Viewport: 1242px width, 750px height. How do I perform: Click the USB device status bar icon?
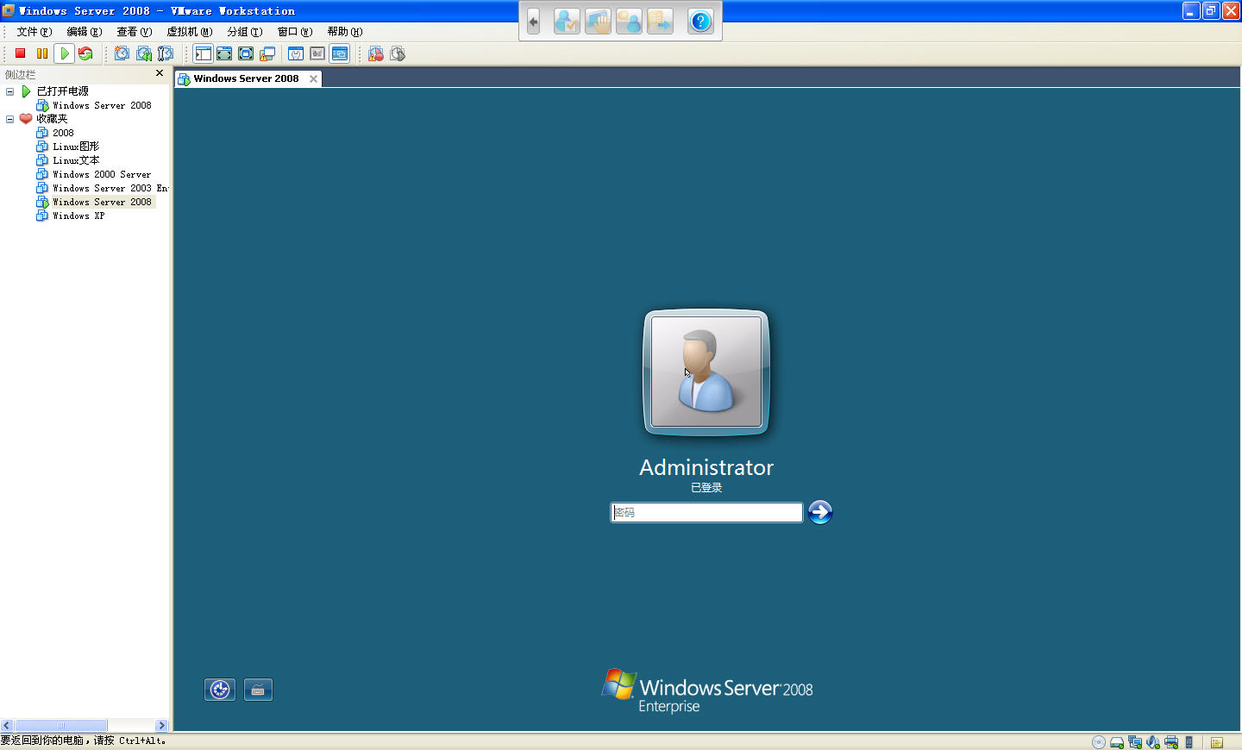tap(1189, 742)
